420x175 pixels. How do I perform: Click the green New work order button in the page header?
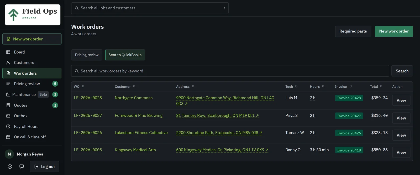394,31
